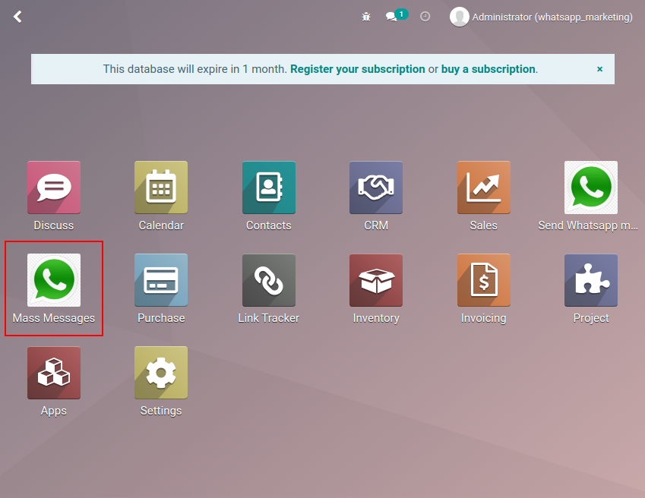The width and height of the screenshot is (645, 498).
Task: Open Send Whatsapp message app
Action: [591, 188]
